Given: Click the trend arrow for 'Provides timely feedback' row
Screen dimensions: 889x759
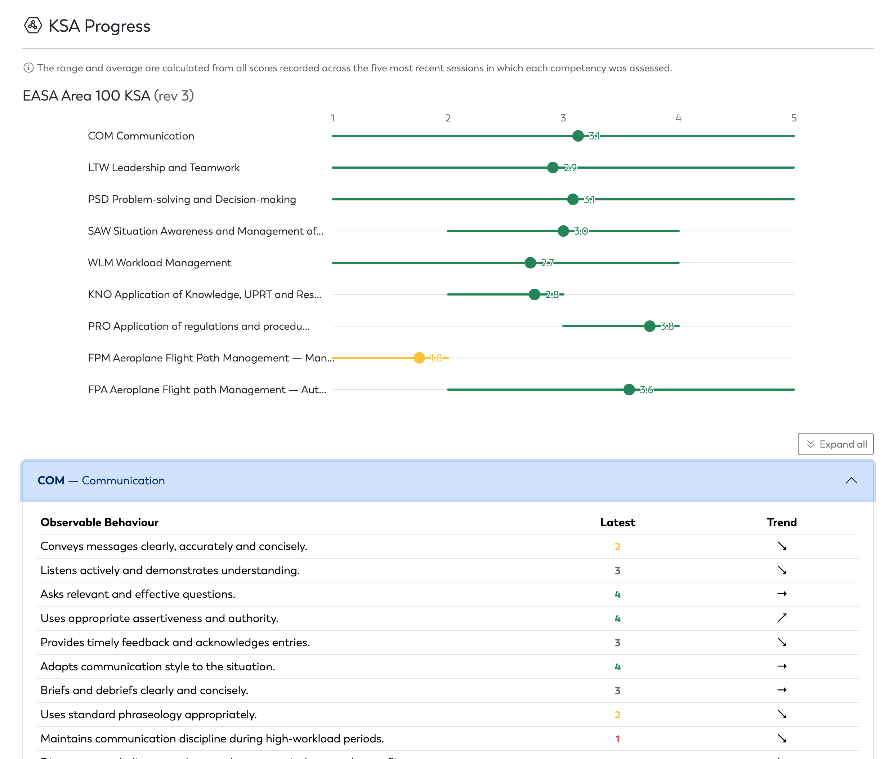Looking at the screenshot, I should pos(782,642).
